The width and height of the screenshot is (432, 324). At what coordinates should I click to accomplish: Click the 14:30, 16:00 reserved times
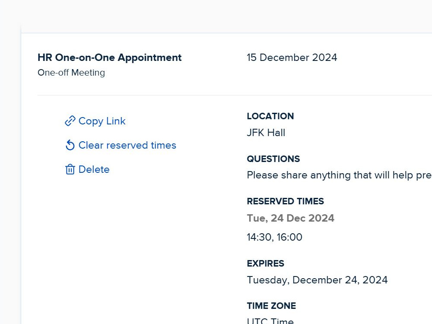click(275, 237)
